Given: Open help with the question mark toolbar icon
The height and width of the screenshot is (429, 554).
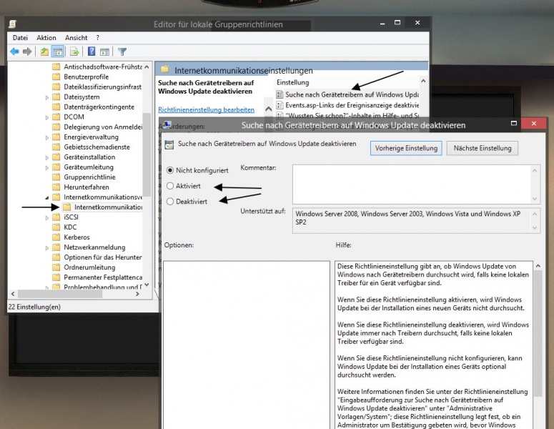Looking at the screenshot, I should (x=91, y=51).
